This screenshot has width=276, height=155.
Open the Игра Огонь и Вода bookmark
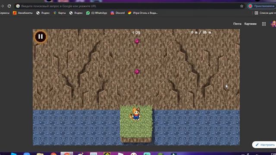pyautogui.click(x=143, y=13)
